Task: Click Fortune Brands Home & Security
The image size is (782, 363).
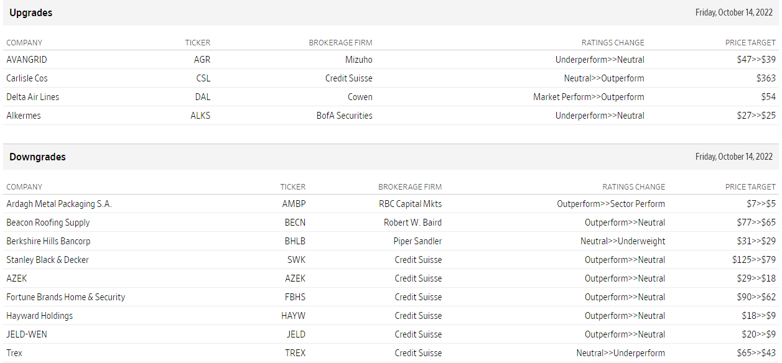Action: coord(65,297)
